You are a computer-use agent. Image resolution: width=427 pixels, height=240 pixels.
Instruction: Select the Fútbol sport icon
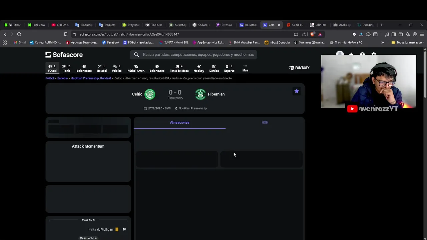[x=52, y=68]
